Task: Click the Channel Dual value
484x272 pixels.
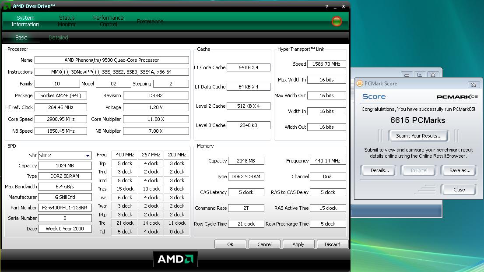Action: 328,177
